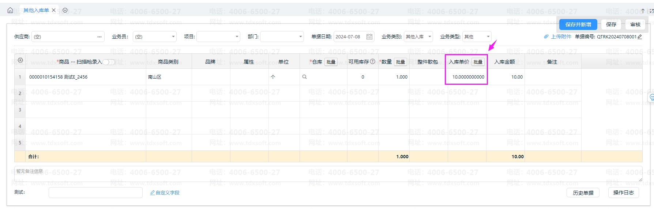
Task: Click the scroll-to-top arrow icon
Action: coord(643,11)
